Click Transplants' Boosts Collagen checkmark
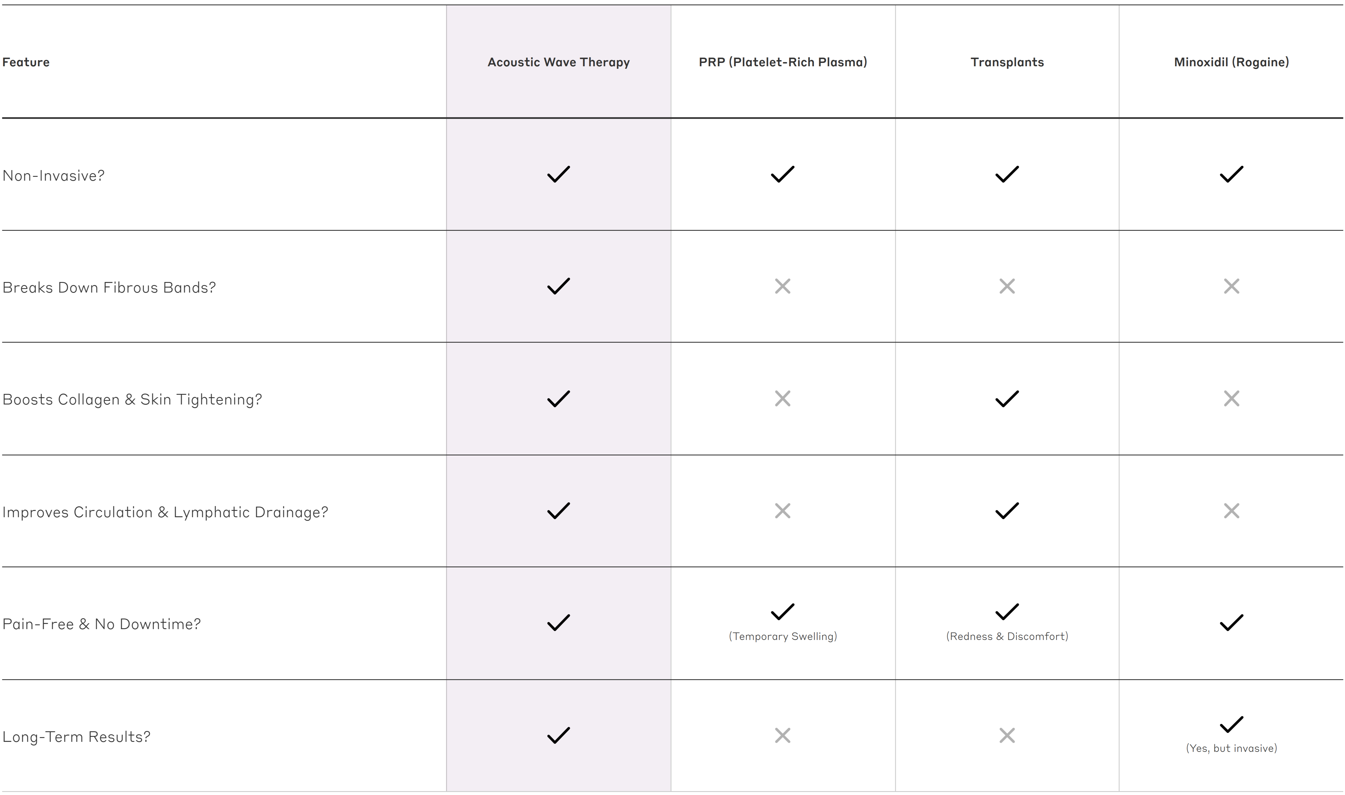The image size is (1345, 795). tap(1007, 399)
